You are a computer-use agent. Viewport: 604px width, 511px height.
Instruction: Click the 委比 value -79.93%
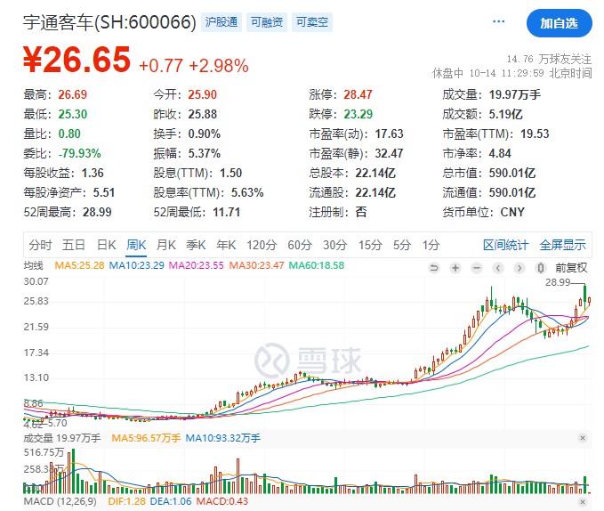80,153
